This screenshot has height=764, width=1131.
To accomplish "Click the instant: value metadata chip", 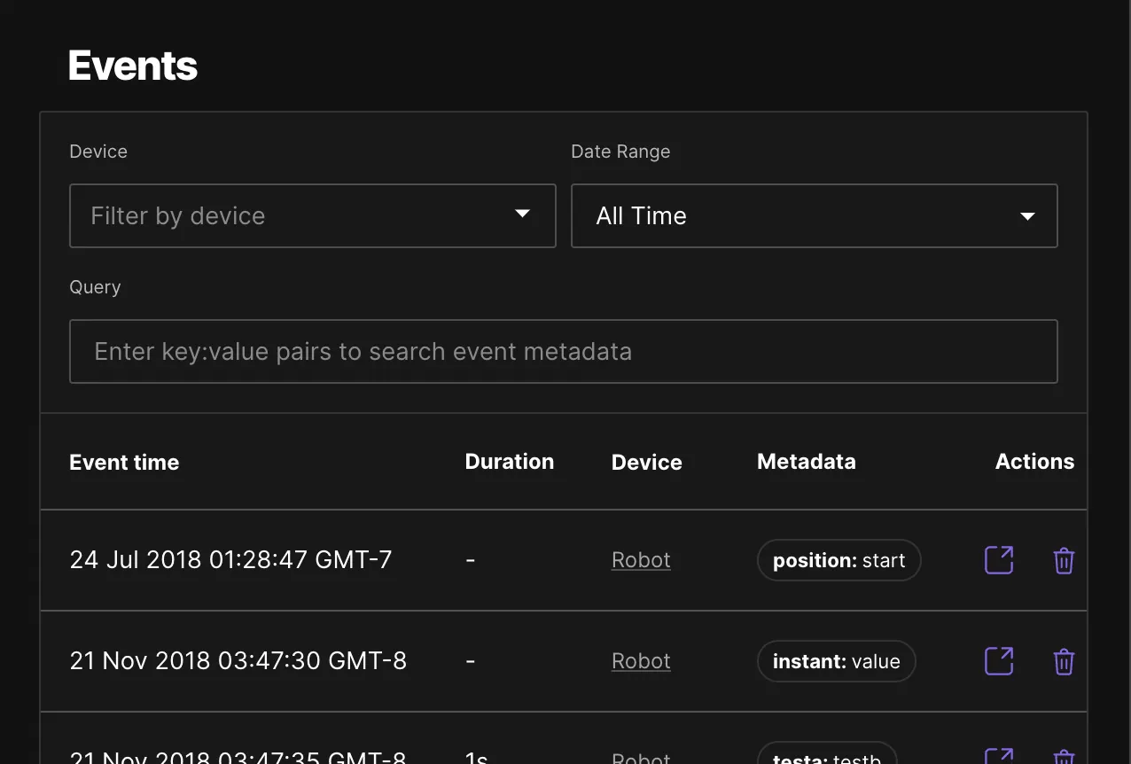I will [836, 661].
